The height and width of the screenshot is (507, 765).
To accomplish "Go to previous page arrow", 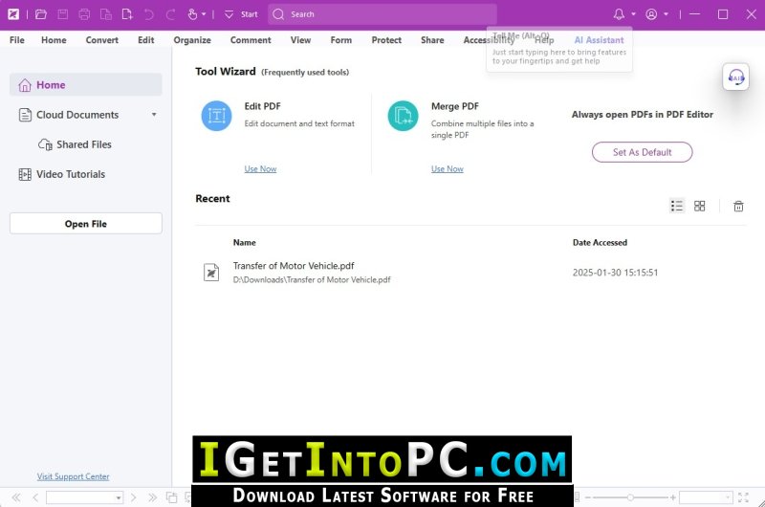I will coord(35,497).
